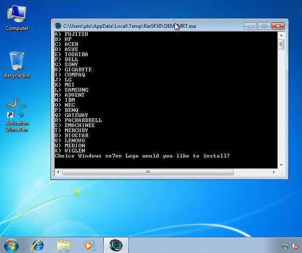Open Windows Explorer folder in taskbar

point(64,246)
